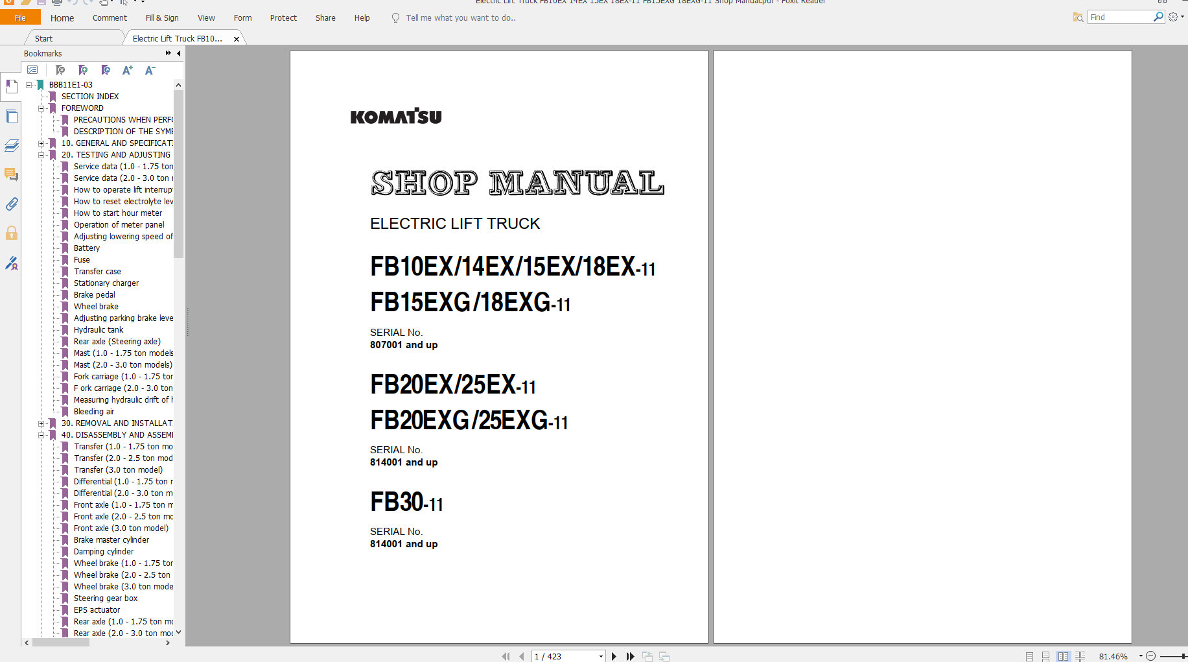
Task: Open the Digital Signatures panel icon
Action: pos(11,263)
